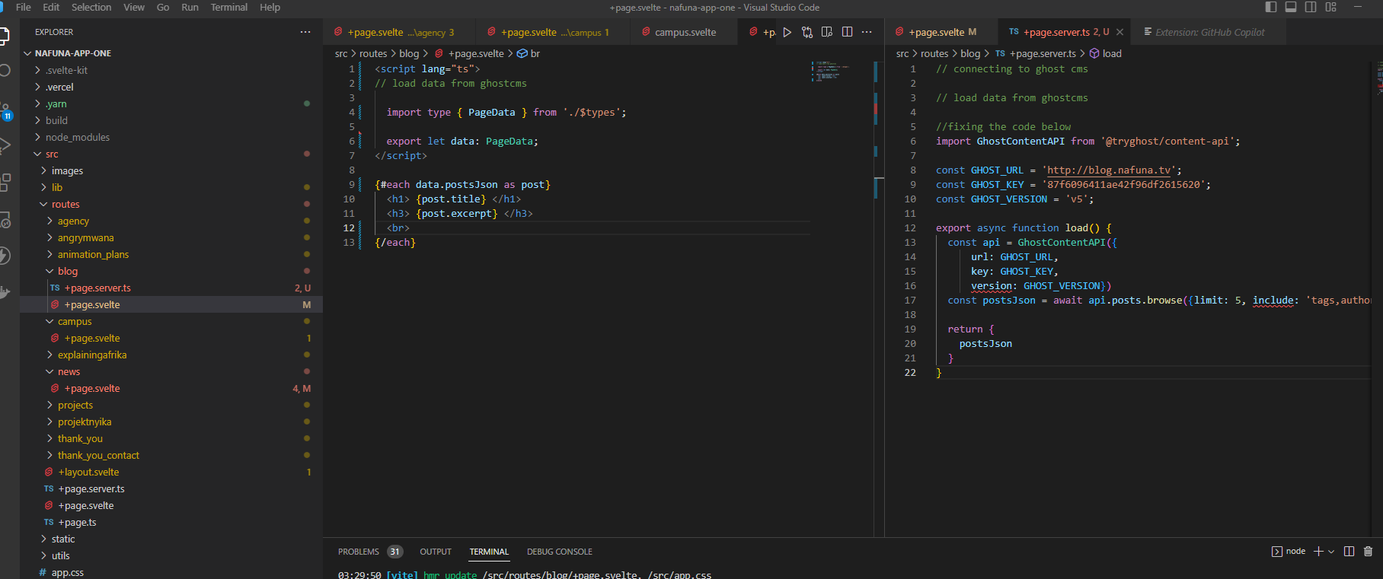Open the Terminal menu
Screen dimensions: 1383x579
pos(229,7)
